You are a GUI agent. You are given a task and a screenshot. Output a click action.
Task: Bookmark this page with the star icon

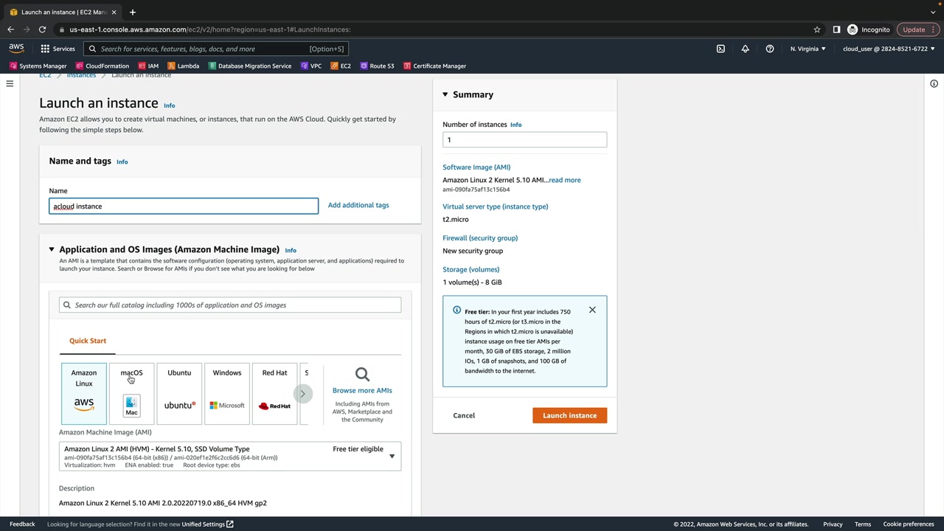(817, 29)
